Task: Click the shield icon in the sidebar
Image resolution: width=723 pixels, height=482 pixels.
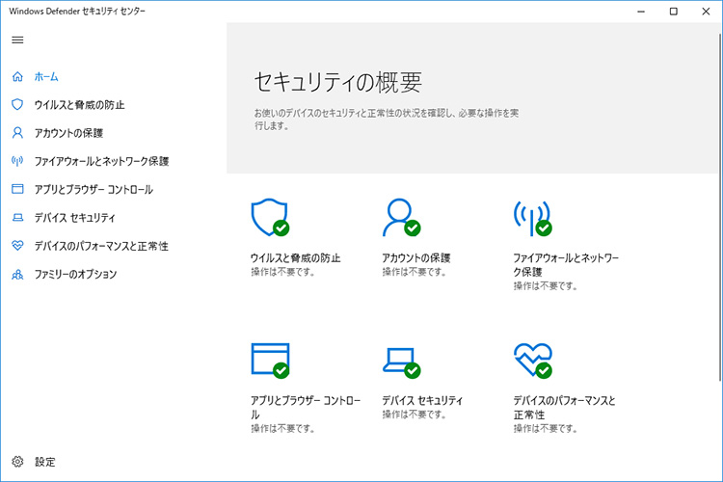Action: click(17, 105)
